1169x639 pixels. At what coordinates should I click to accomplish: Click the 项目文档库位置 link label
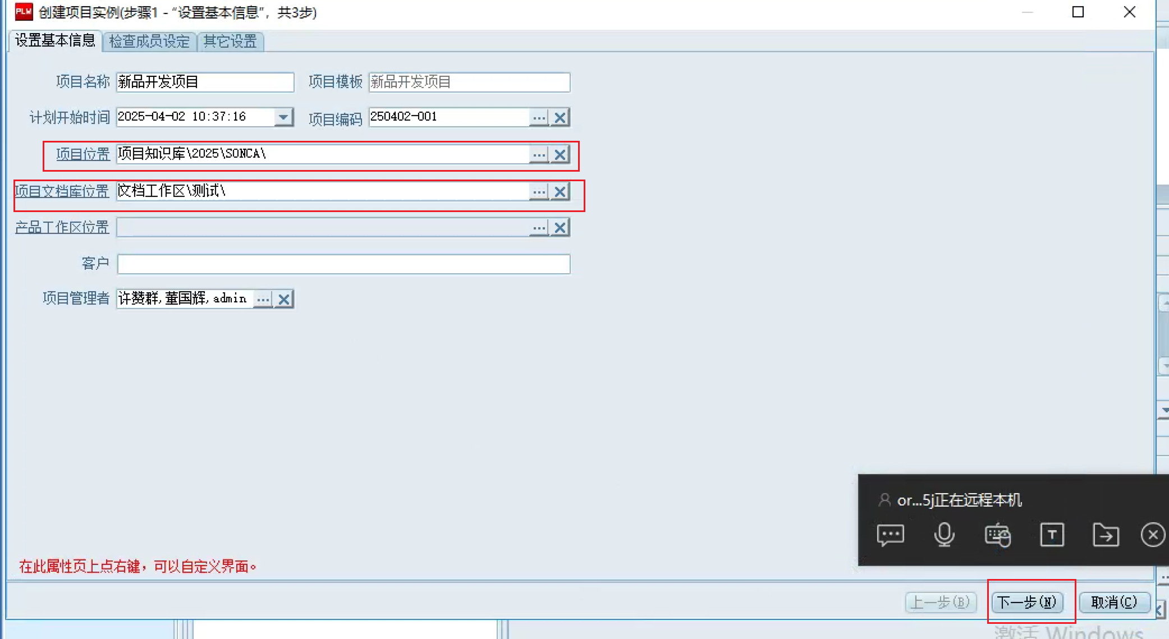coord(62,191)
